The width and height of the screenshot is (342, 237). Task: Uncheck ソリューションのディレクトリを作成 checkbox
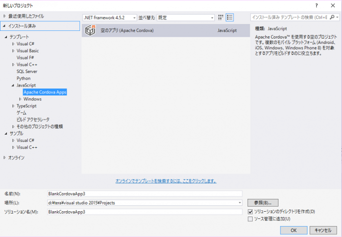251,212
